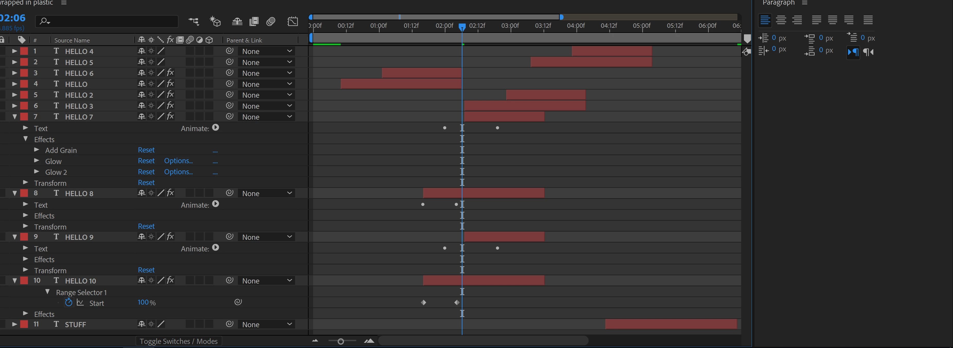
Task: Click the Composition Mini-Flowchart icon
Action: click(x=193, y=21)
